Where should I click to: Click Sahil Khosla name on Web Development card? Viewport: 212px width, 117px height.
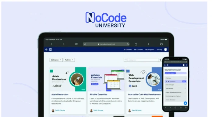[136, 110]
